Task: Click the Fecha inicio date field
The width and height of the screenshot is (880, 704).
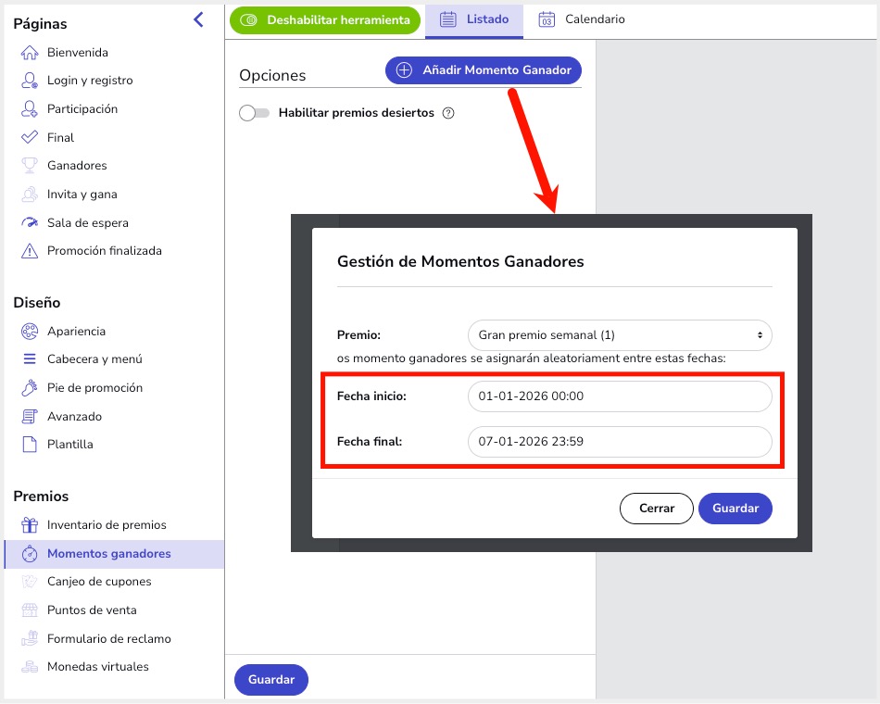Action: coord(620,396)
